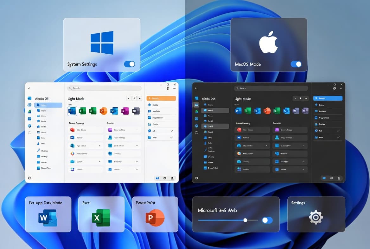370x249 pixels.
Task: Open the Excel card
Action: (101, 214)
